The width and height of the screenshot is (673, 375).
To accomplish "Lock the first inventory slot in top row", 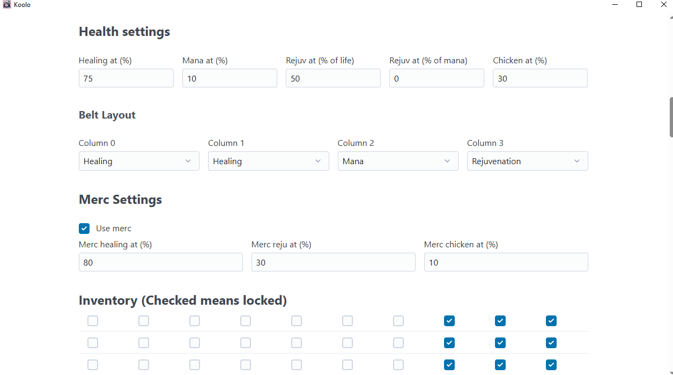I will click(x=93, y=321).
